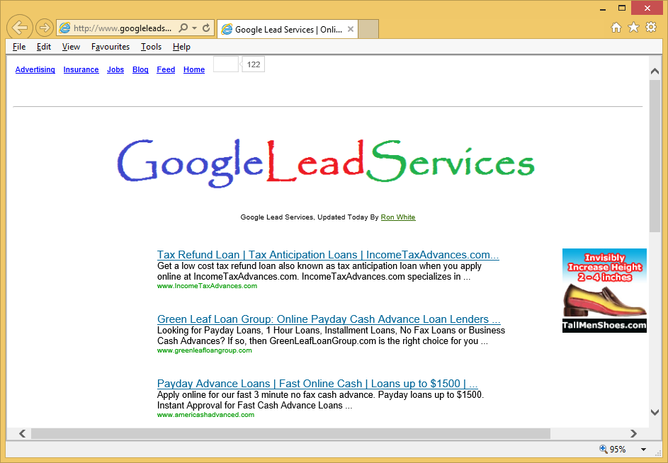Click the zoom magnifier icon at 95%

click(x=604, y=449)
